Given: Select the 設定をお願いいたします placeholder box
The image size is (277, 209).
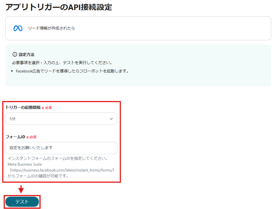Looking at the screenshot, I should [x=61, y=148].
